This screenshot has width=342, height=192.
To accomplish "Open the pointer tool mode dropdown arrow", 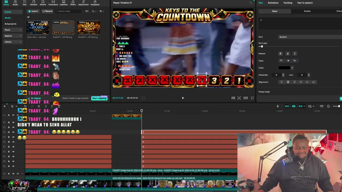I will click(x=17, y=106).
